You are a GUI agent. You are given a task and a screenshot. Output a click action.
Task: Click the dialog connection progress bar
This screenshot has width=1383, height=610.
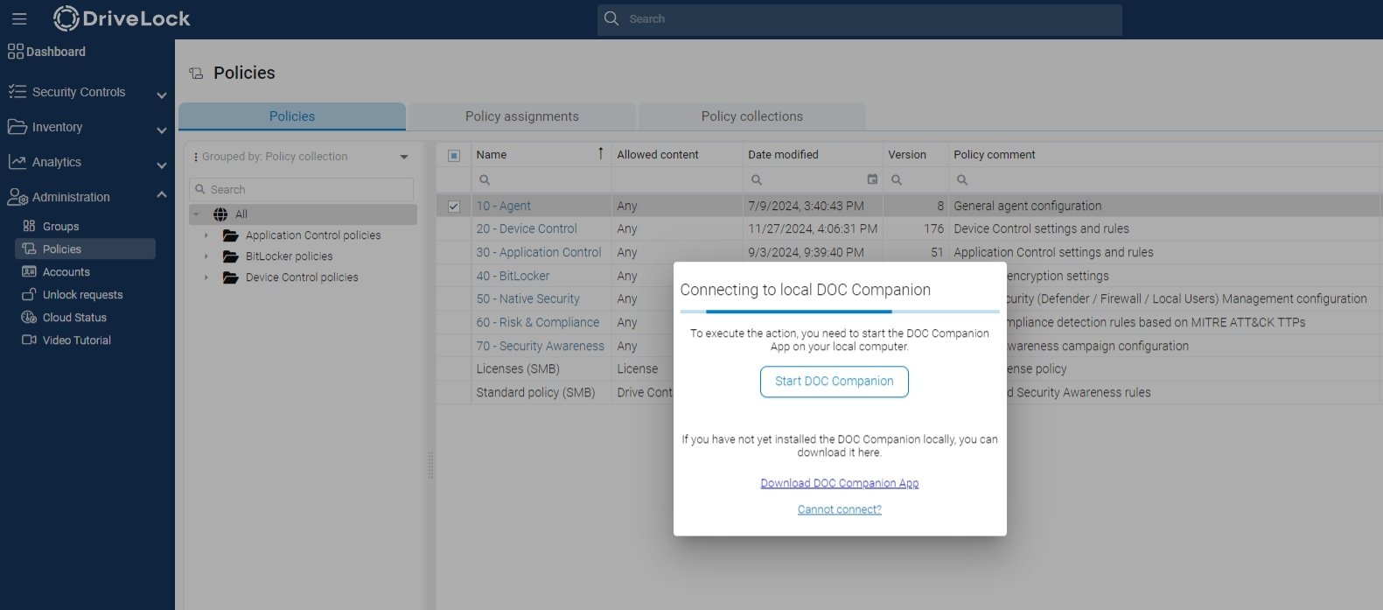(x=840, y=311)
